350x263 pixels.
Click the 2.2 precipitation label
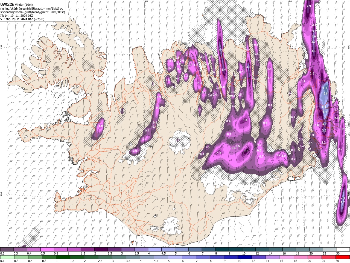coord(323,142)
